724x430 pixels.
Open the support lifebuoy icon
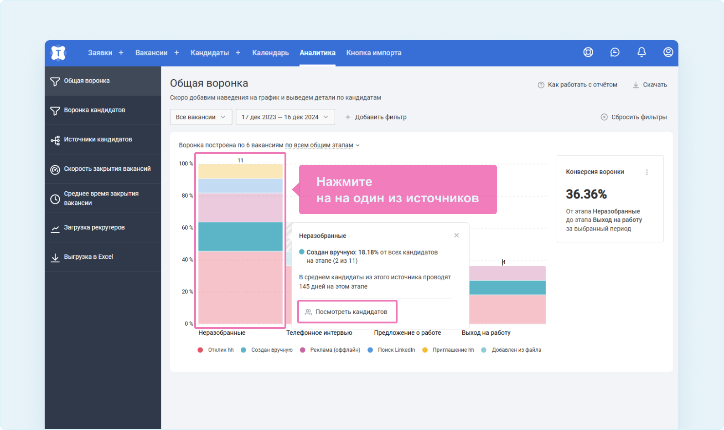(x=588, y=52)
